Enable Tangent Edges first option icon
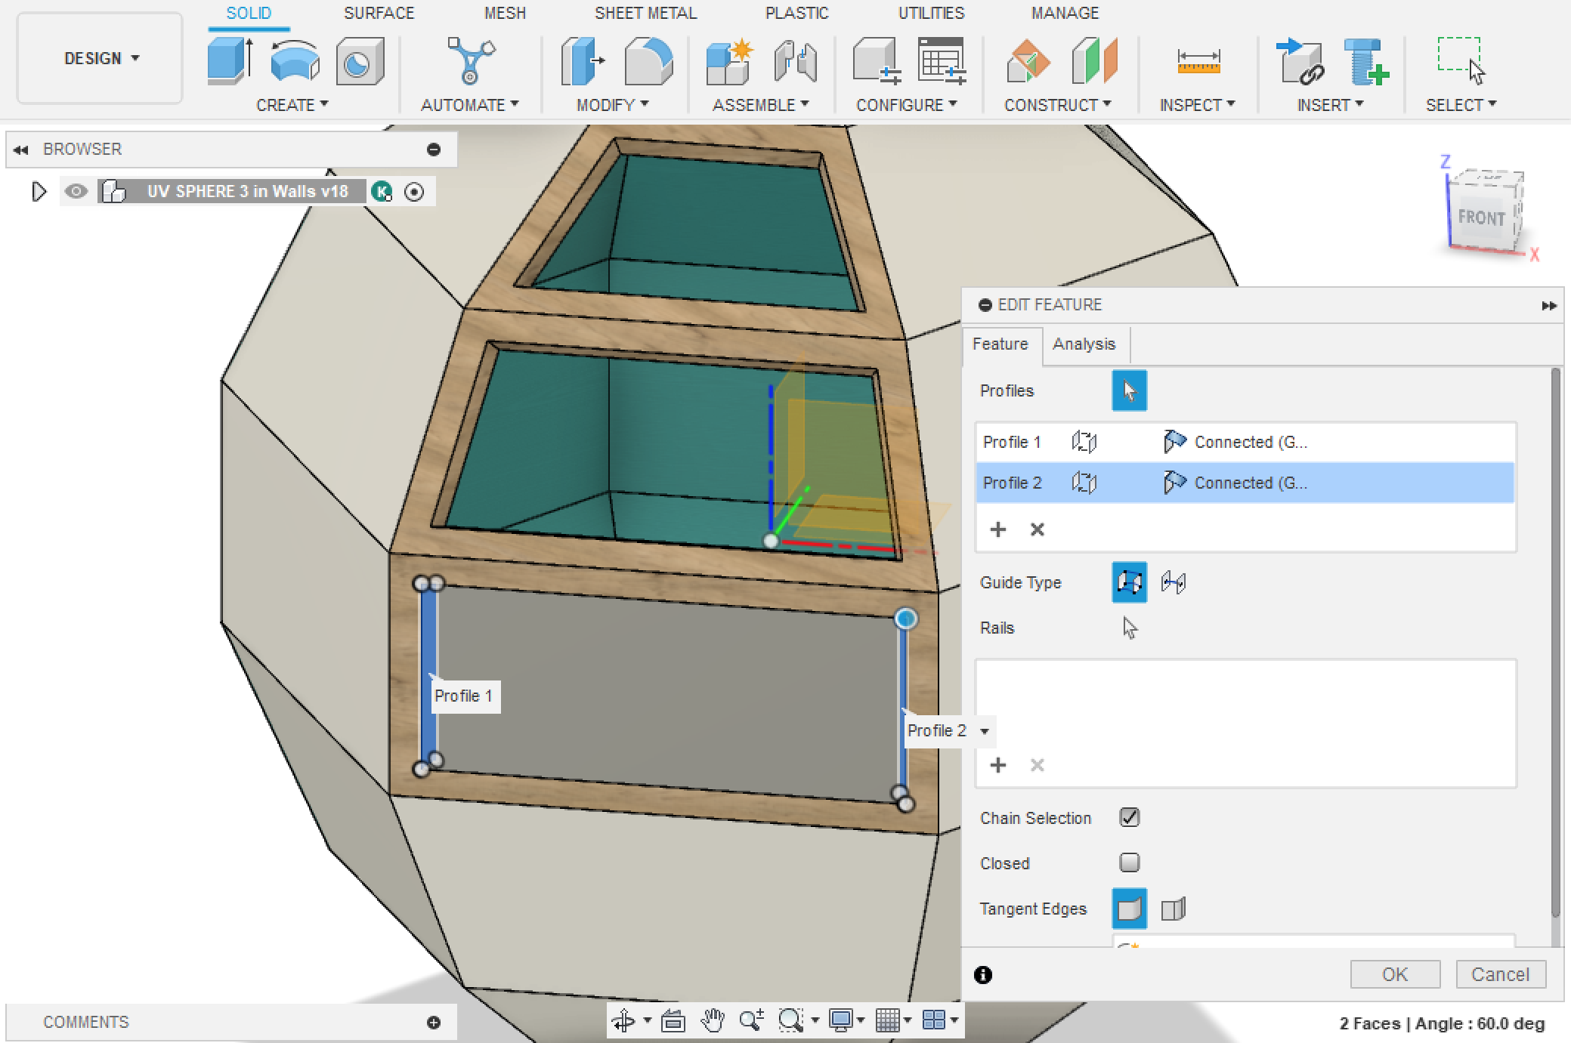This screenshot has width=1571, height=1043. (1128, 910)
